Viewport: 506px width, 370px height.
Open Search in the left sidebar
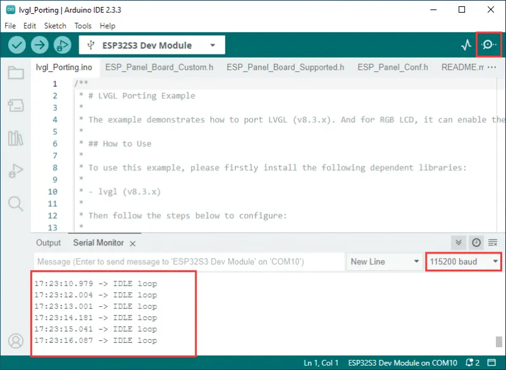click(16, 204)
